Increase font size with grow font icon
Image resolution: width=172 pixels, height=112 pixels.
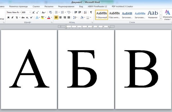pos(34,12)
